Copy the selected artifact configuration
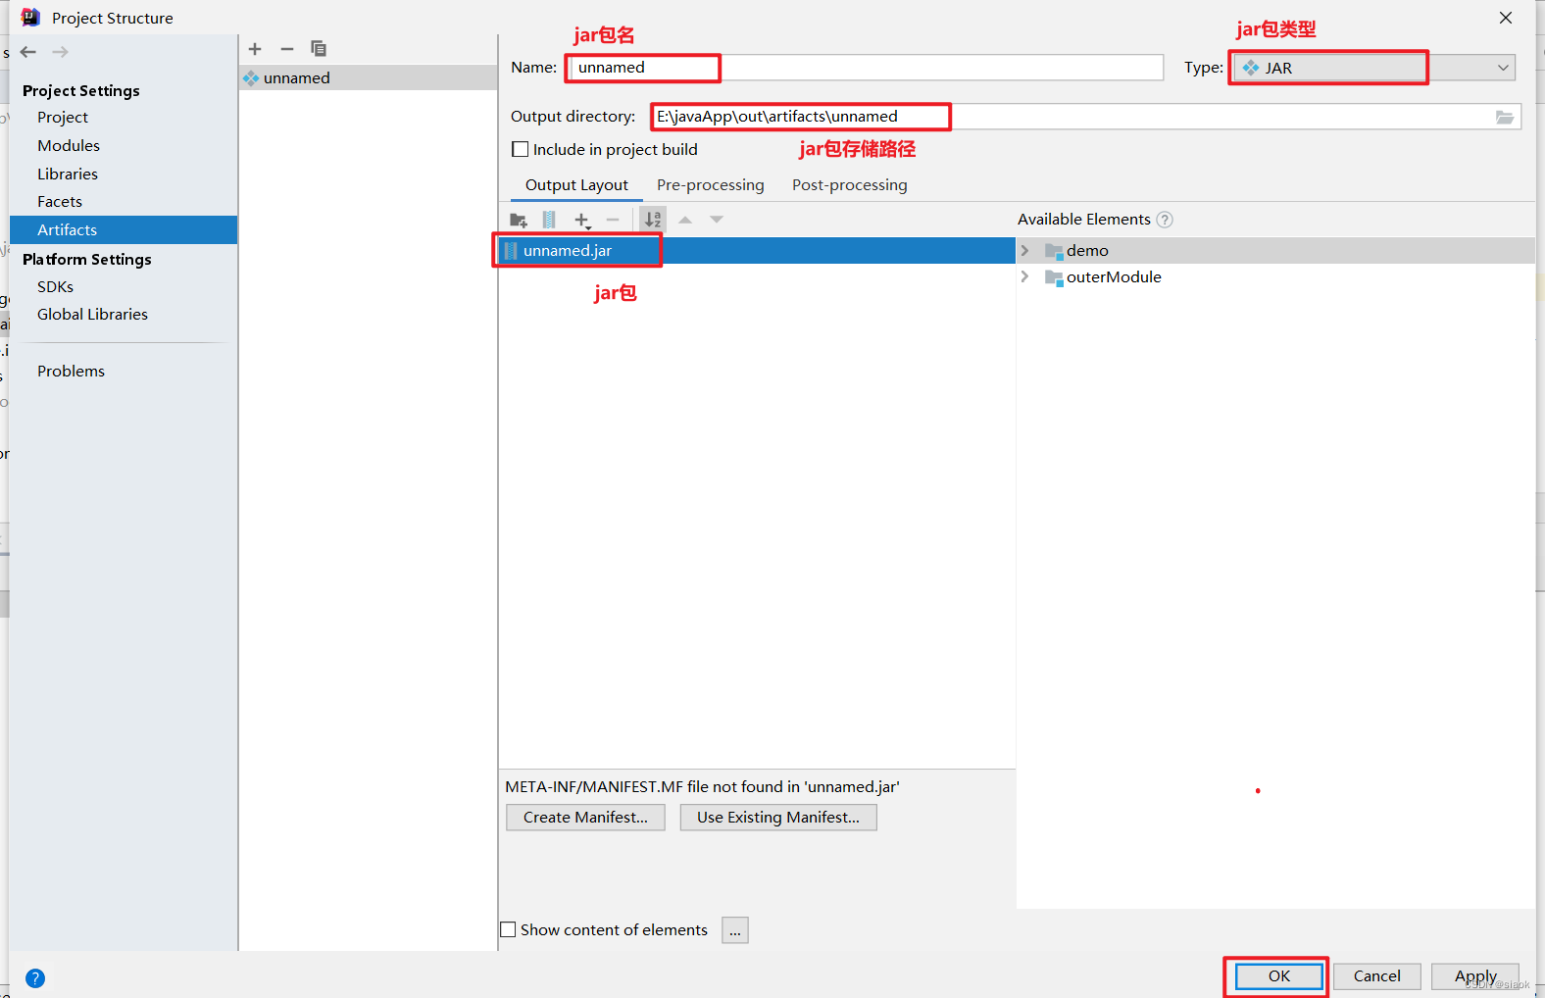Screen dimensions: 1545x998 tap(319, 49)
